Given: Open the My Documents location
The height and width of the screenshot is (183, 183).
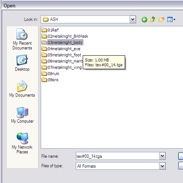Looking at the screenshot, I should 22,89.
